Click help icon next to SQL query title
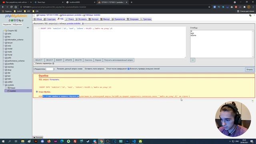Viewport: 256px width, 144px height. coord(83,24)
